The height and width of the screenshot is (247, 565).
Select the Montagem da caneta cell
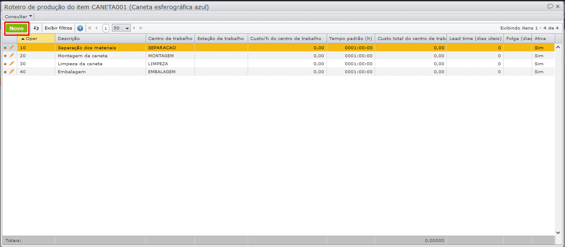(100, 56)
